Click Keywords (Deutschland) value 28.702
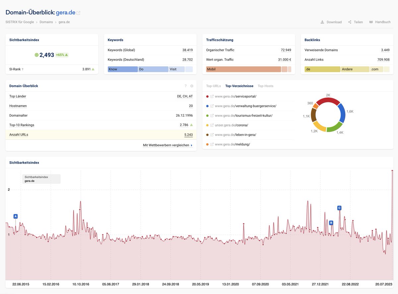This screenshot has width=398, height=294. 187,60
